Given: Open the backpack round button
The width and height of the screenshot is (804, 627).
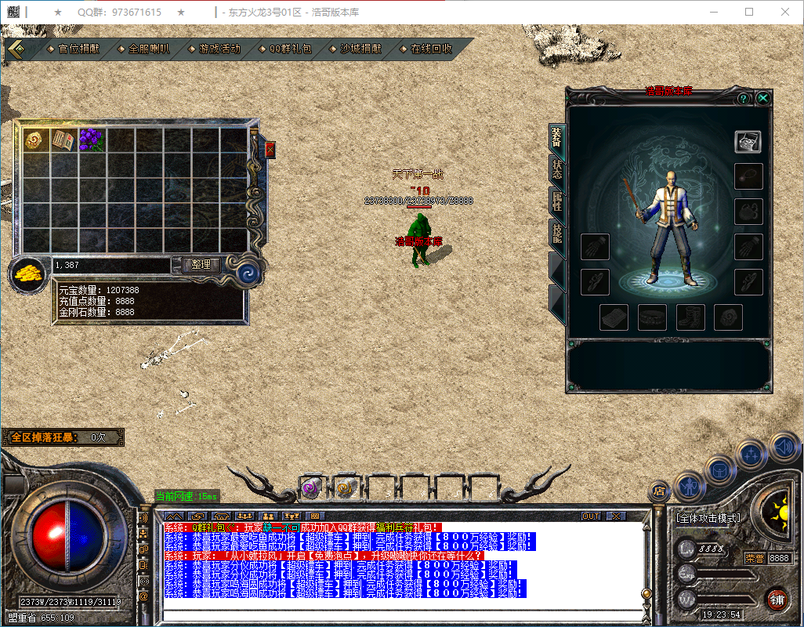Looking at the screenshot, I should click(x=719, y=469).
